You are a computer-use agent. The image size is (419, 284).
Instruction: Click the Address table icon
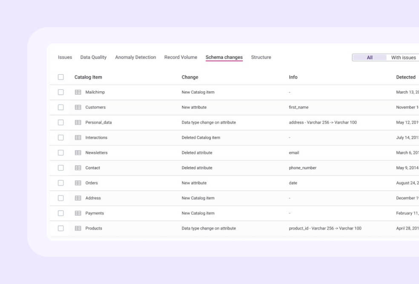[x=78, y=198]
